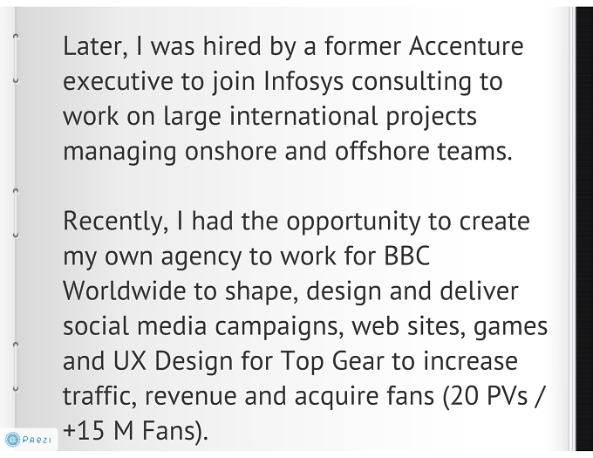Click the words "social media campaigns"
The width and height of the screenshot is (593, 458).
(x=203, y=326)
